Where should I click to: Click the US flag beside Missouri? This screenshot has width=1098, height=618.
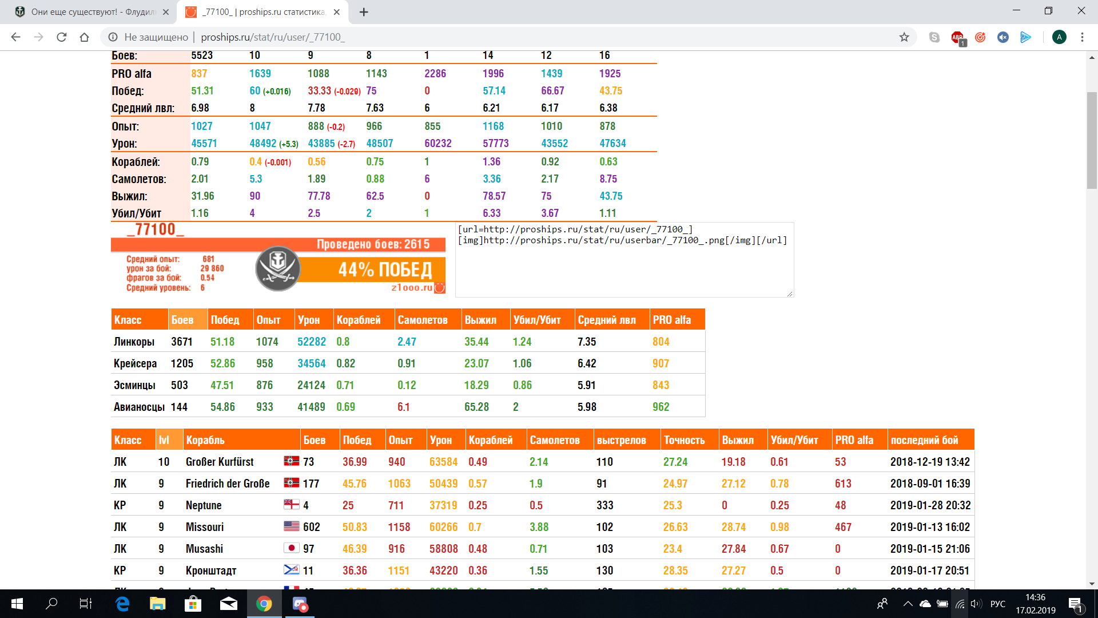pyautogui.click(x=292, y=526)
